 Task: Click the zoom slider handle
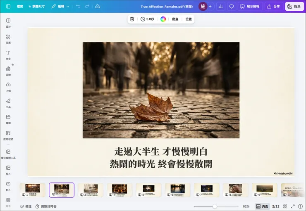pyautogui.click(x=215, y=206)
